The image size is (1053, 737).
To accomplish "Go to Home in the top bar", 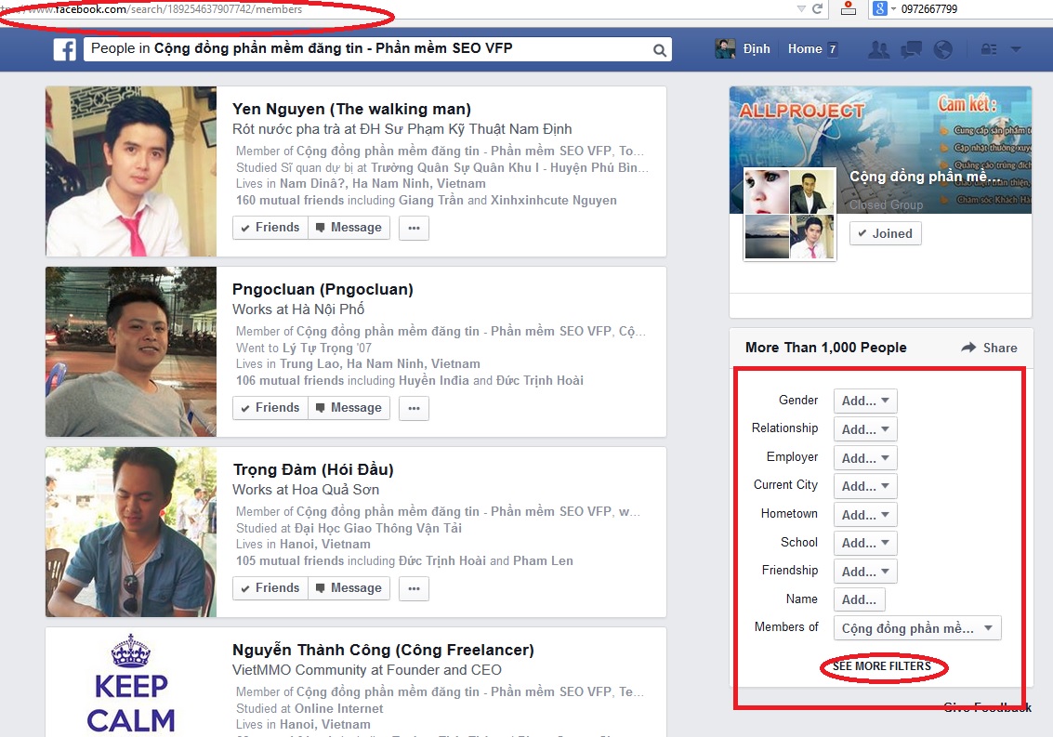I will 805,49.
